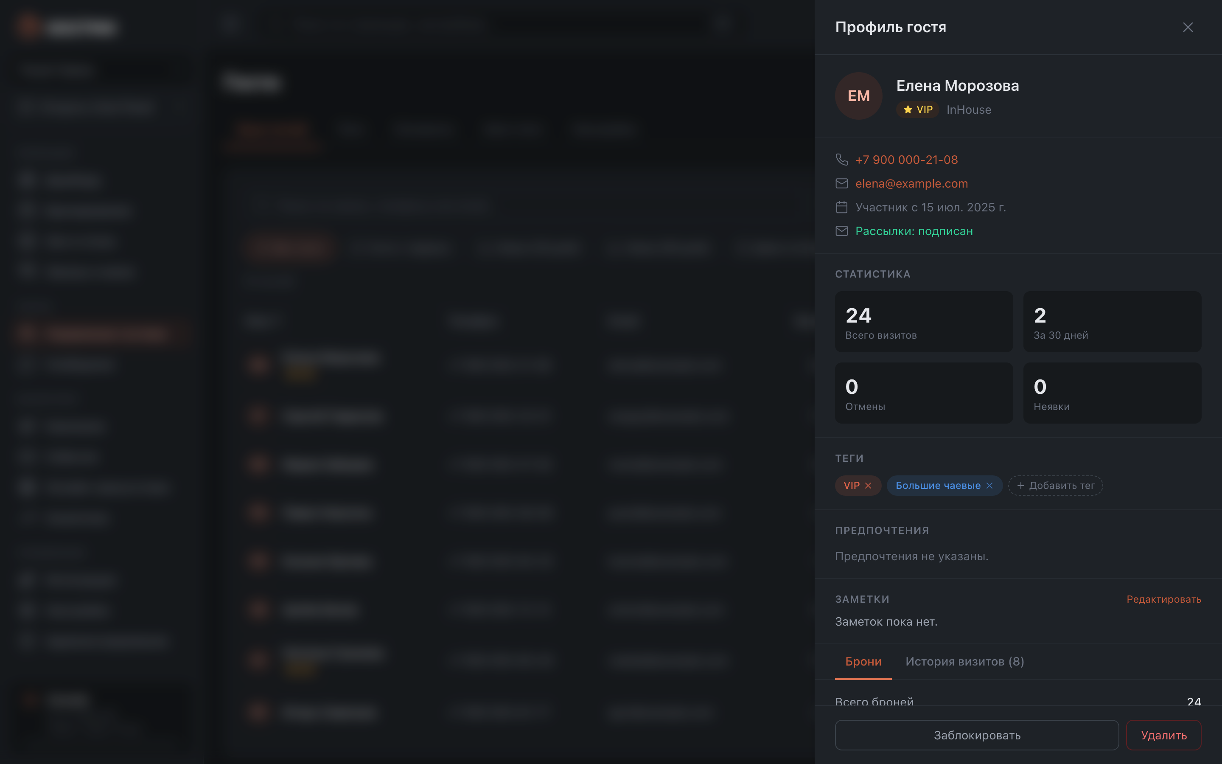The height and width of the screenshot is (764, 1222).
Task: Switch to the Брони tab
Action: (x=863, y=661)
